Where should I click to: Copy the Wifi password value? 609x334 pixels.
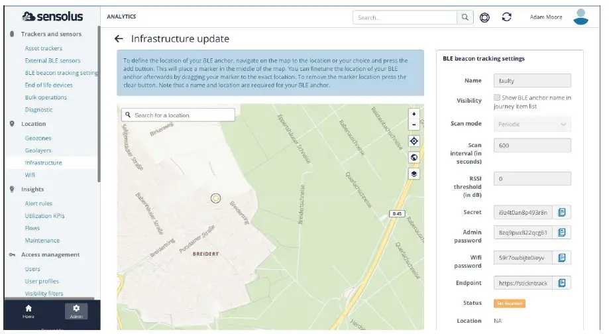561,258
